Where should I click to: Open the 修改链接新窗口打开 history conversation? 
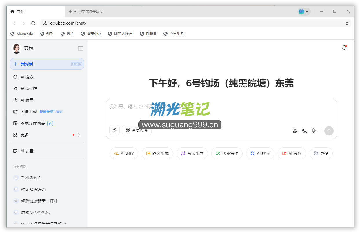[47, 201]
